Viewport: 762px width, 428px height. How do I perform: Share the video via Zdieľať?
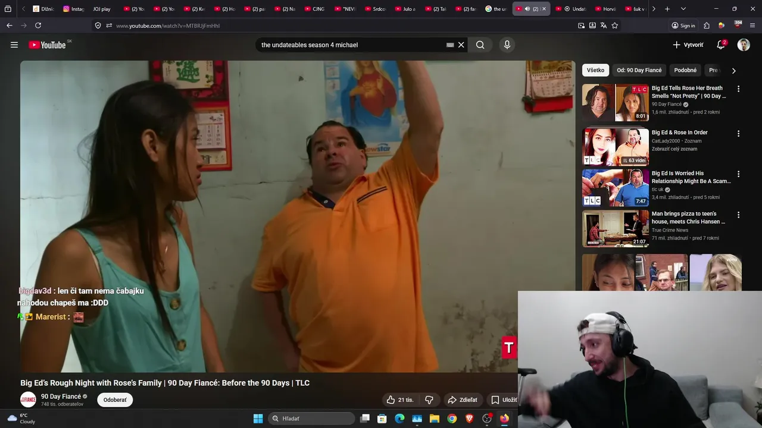tap(463, 400)
